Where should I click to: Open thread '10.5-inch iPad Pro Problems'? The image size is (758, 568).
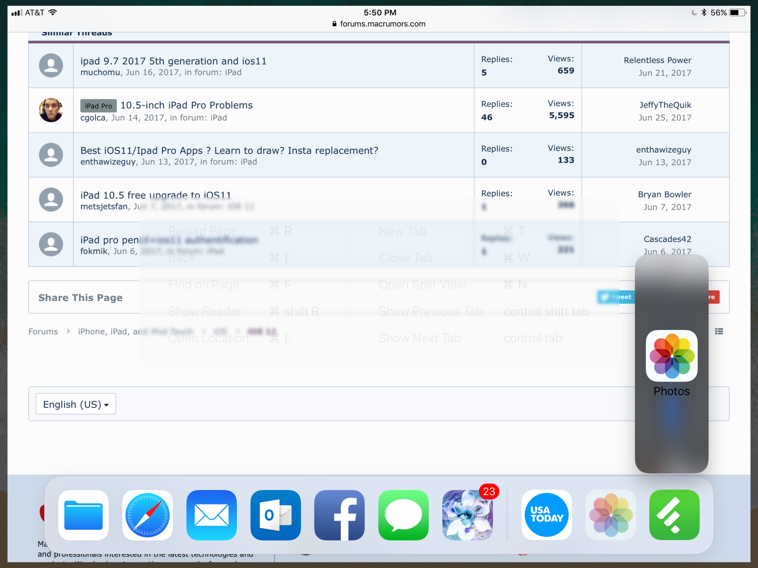coord(186,105)
